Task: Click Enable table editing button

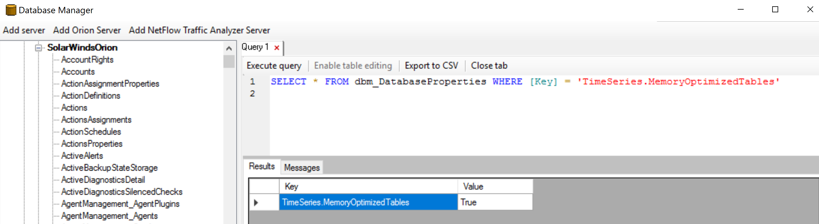Action: tap(353, 65)
